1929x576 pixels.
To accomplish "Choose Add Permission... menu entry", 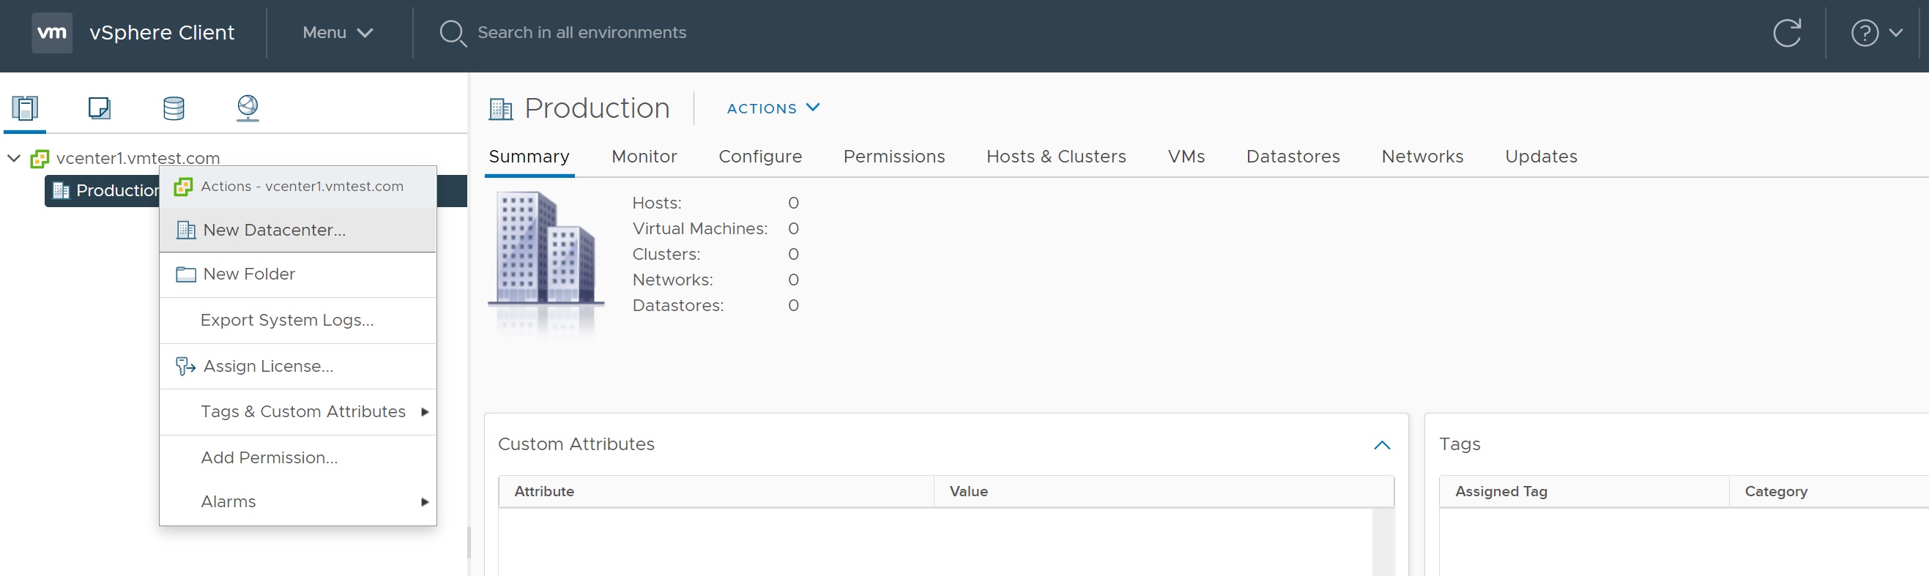I will (x=298, y=457).
